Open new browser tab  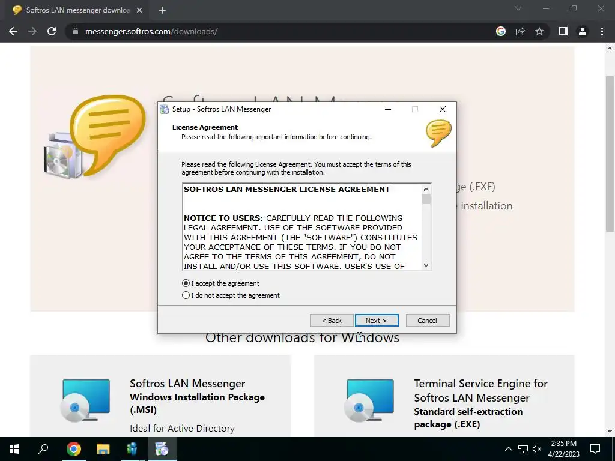pyautogui.click(x=162, y=11)
